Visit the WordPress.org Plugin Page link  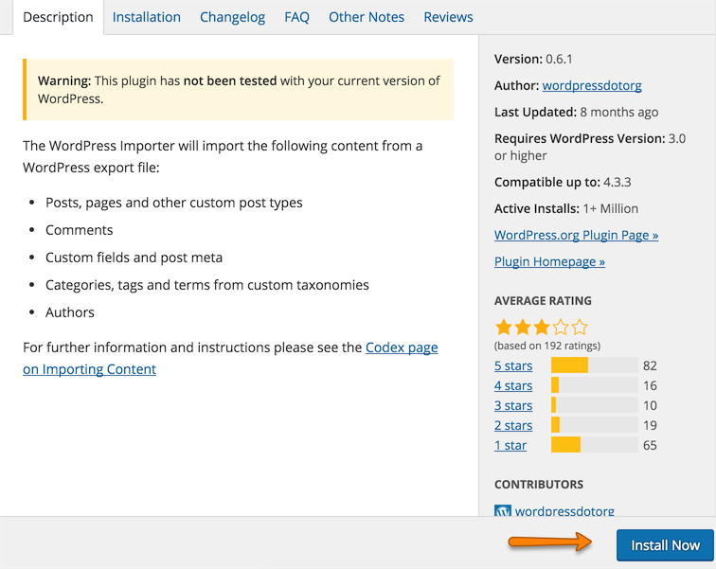576,235
